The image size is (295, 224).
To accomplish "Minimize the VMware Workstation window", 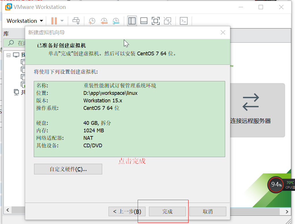I will tap(241, 7).
